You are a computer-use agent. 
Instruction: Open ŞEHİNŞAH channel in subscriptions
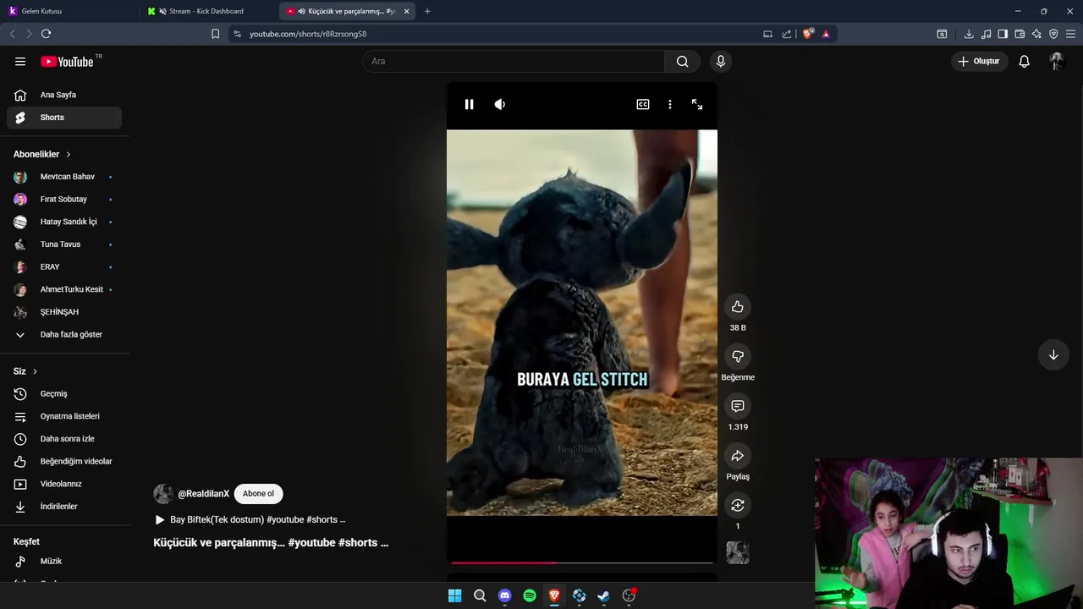[64, 312]
